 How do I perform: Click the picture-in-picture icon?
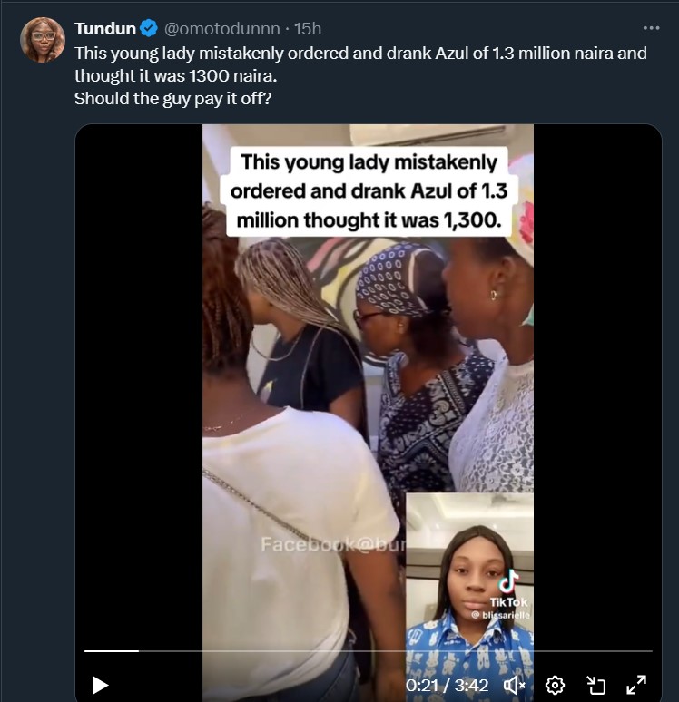point(596,685)
